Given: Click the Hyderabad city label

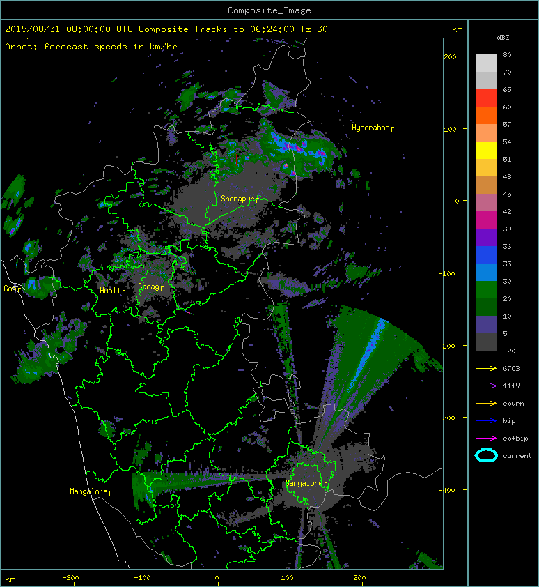Looking at the screenshot, I should (373, 128).
